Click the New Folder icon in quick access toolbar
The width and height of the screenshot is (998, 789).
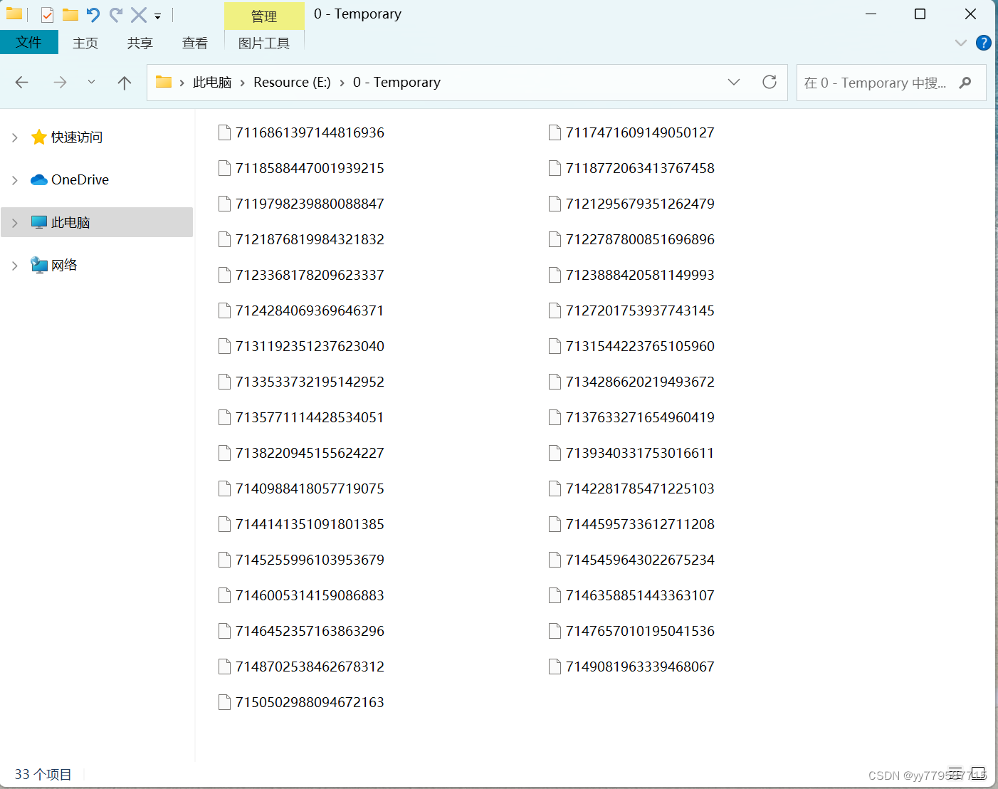coord(70,14)
